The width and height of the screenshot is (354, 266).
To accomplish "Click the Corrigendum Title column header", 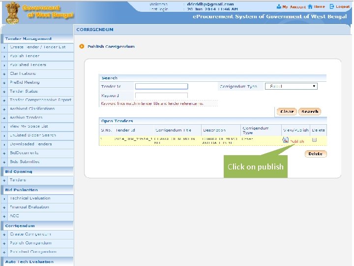I will 174,130.
